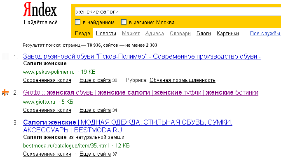Viewport: 281px width, 161px height.
Task: Switch to the 'Новости' tab
Action: point(106,33)
